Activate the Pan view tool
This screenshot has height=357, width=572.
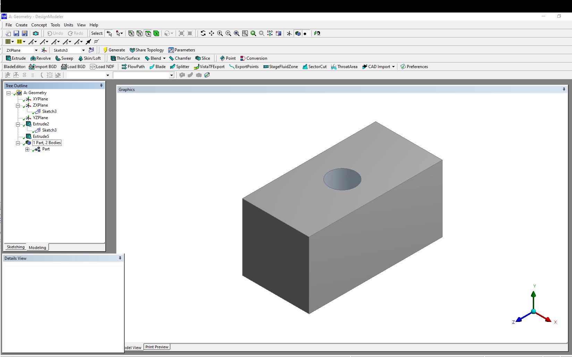(211, 33)
